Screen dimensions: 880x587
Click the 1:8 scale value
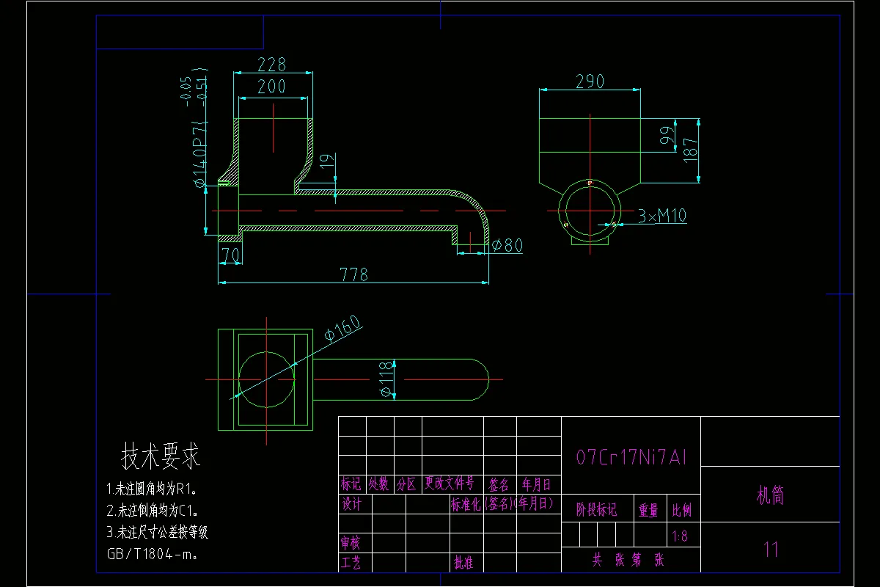(x=681, y=536)
